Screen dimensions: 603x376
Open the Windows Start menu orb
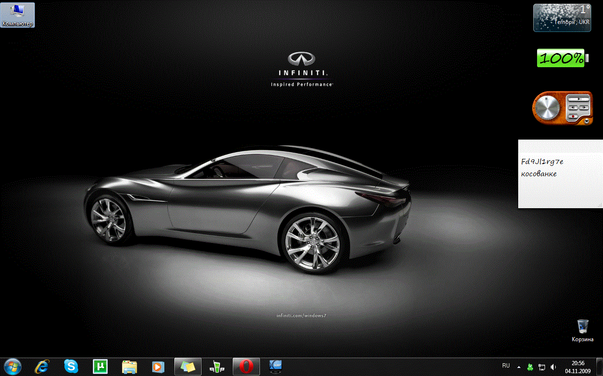(x=13, y=366)
